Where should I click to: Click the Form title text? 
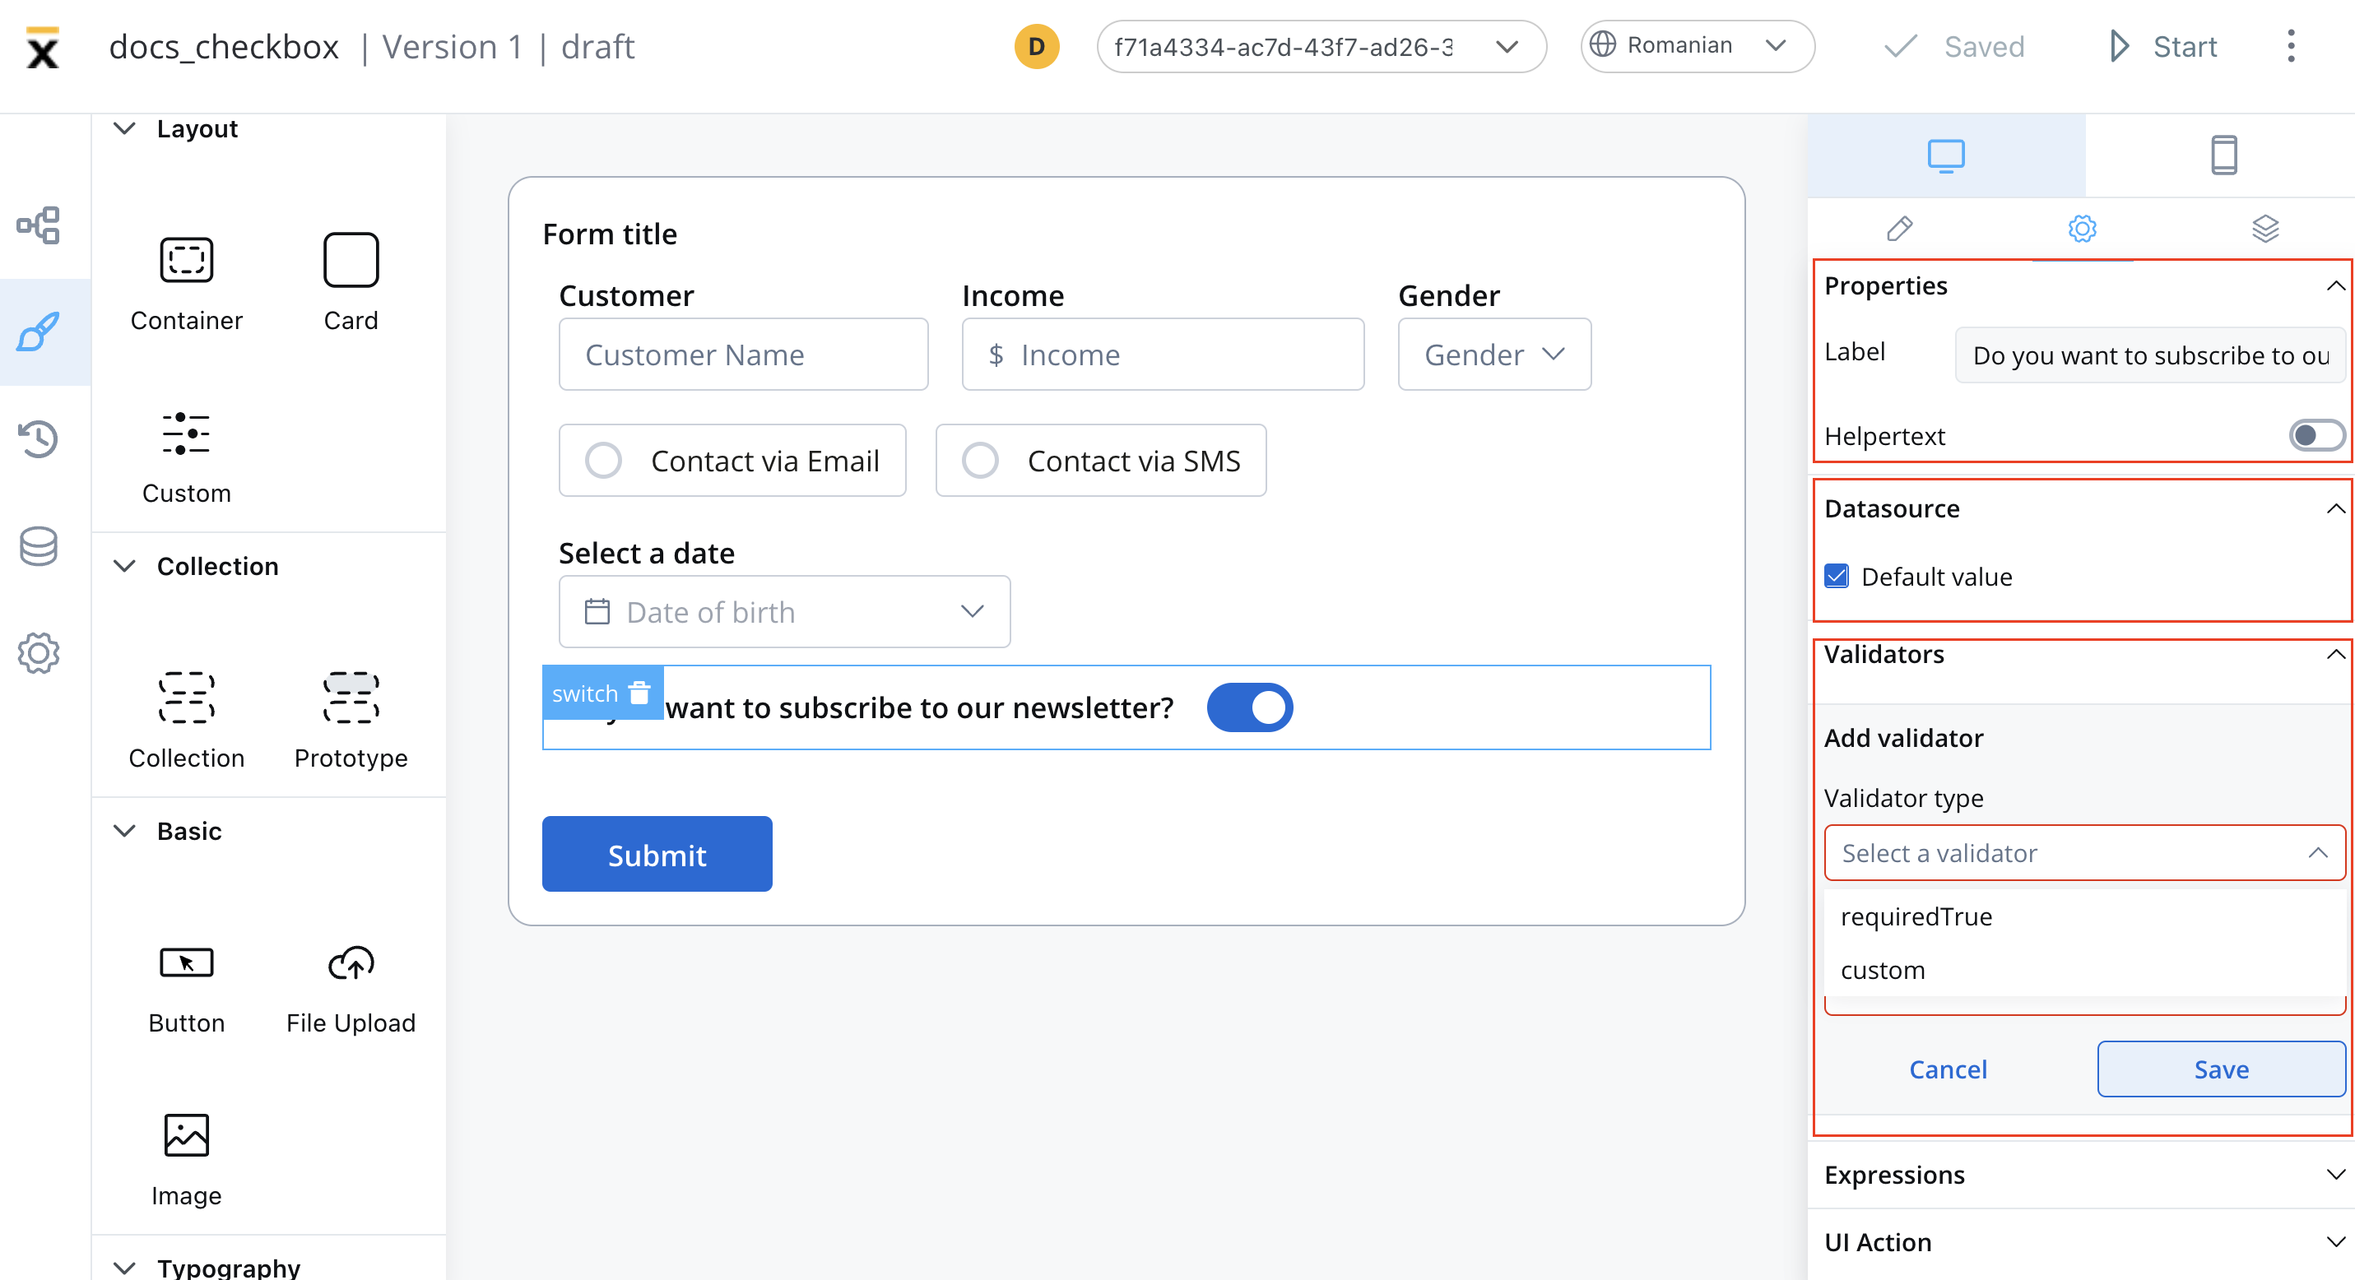pos(610,234)
